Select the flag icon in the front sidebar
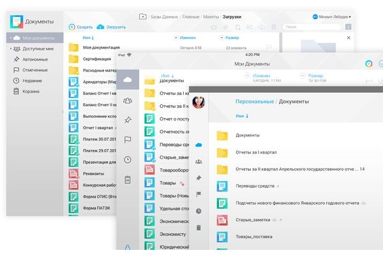This screenshot has height=255, width=383. click(x=199, y=194)
